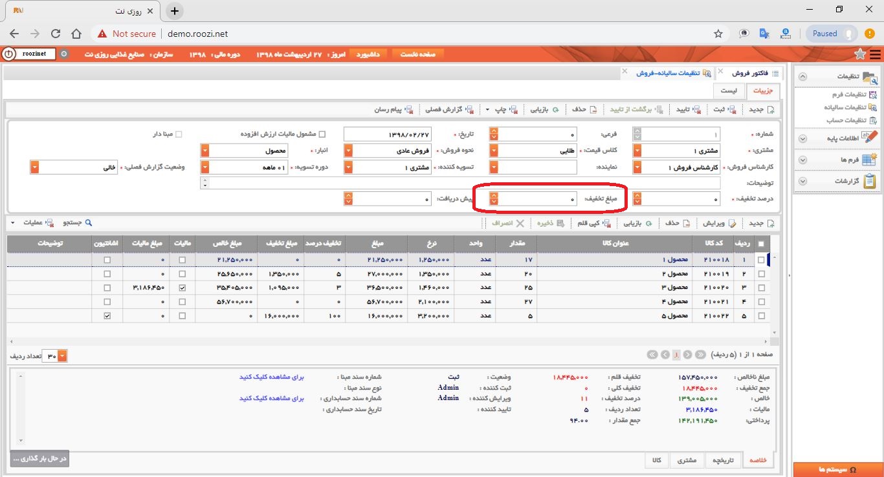Open تنظیمات سالانه in the sidebar

coord(850,107)
